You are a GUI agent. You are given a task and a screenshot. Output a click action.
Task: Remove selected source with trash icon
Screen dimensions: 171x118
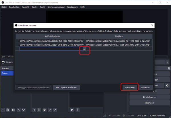39,110
